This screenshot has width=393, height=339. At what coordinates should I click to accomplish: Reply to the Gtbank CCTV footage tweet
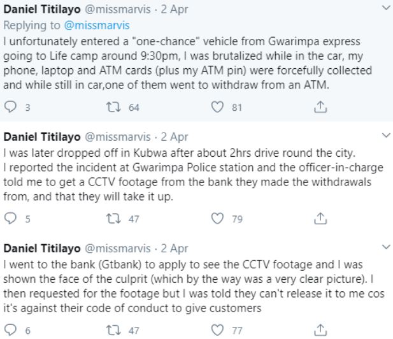9,330
